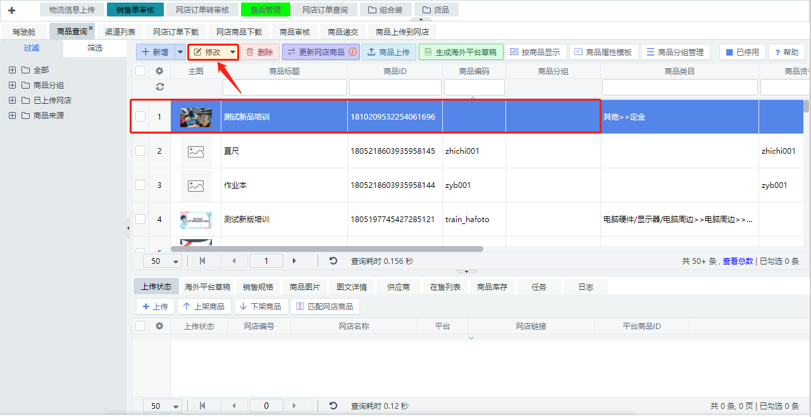The width and height of the screenshot is (811, 417).
Task: Switch to the 商品审核 tab
Action: coord(295,32)
